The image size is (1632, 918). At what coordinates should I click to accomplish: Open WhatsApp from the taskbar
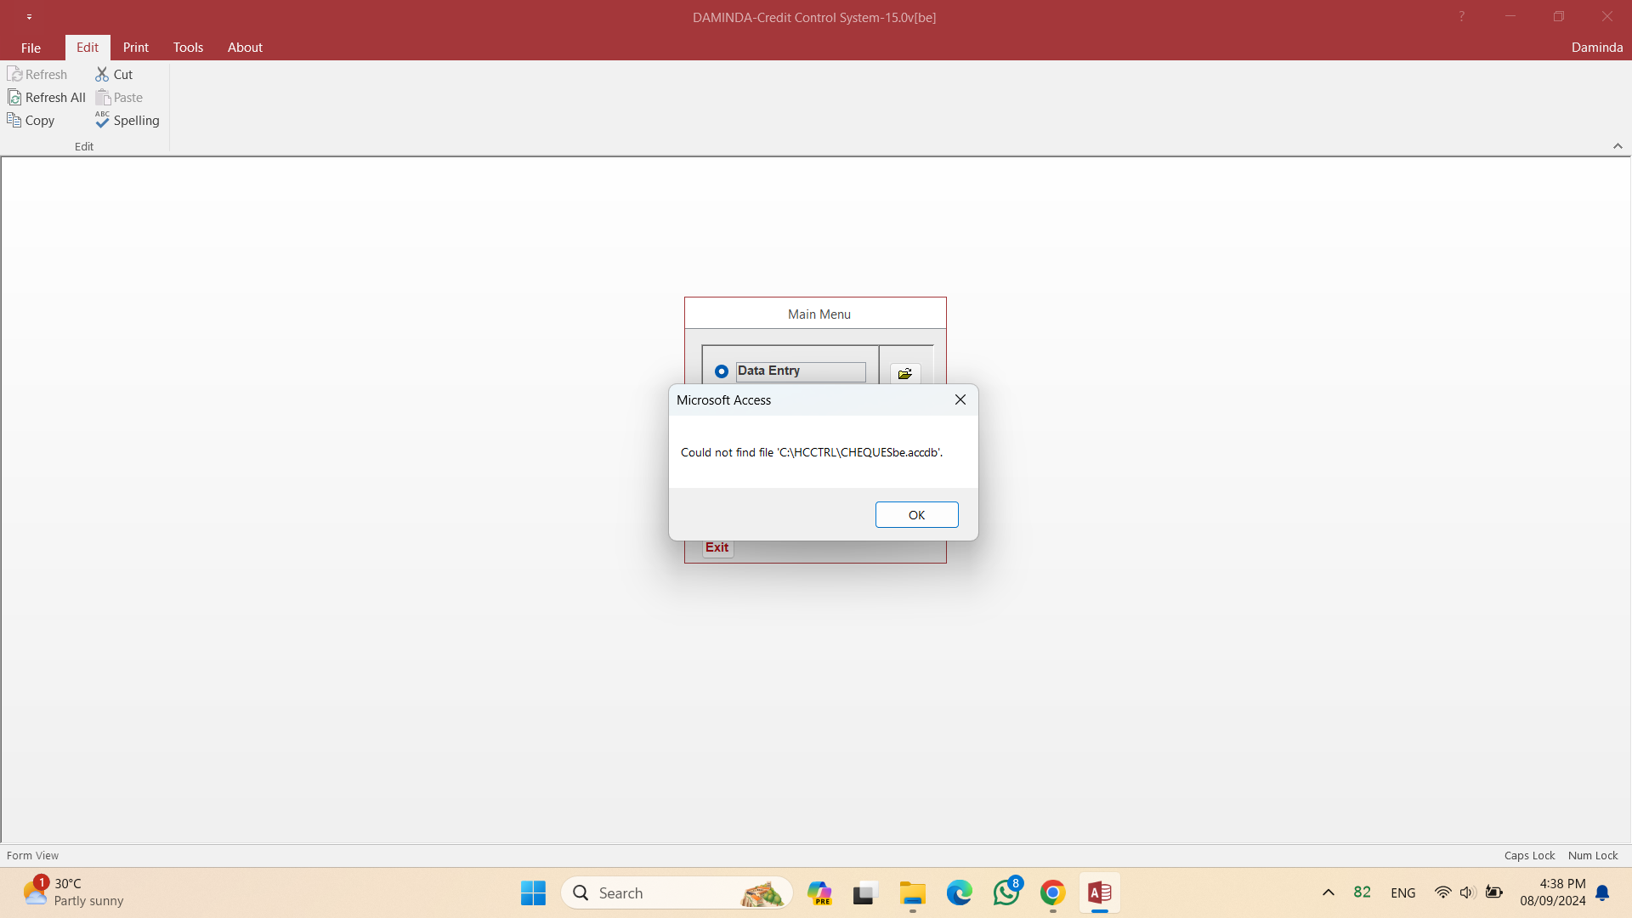click(1006, 893)
